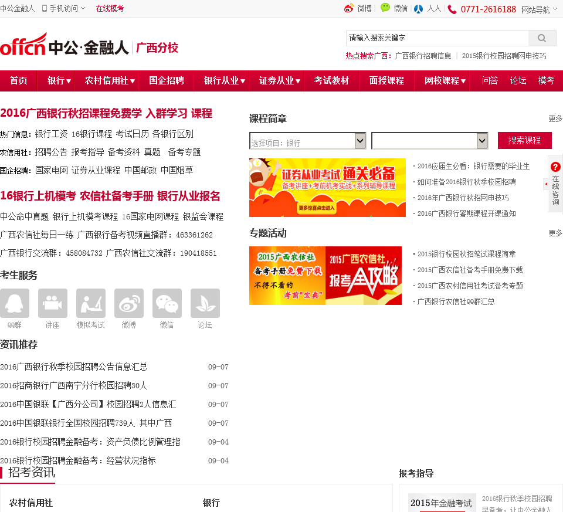Click 中公命中真题 link
The height and width of the screenshot is (512, 563).
[x=25, y=217]
